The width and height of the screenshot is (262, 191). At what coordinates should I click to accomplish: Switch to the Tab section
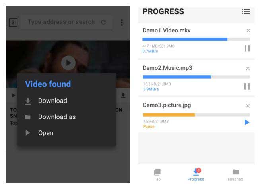coord(157,174)
